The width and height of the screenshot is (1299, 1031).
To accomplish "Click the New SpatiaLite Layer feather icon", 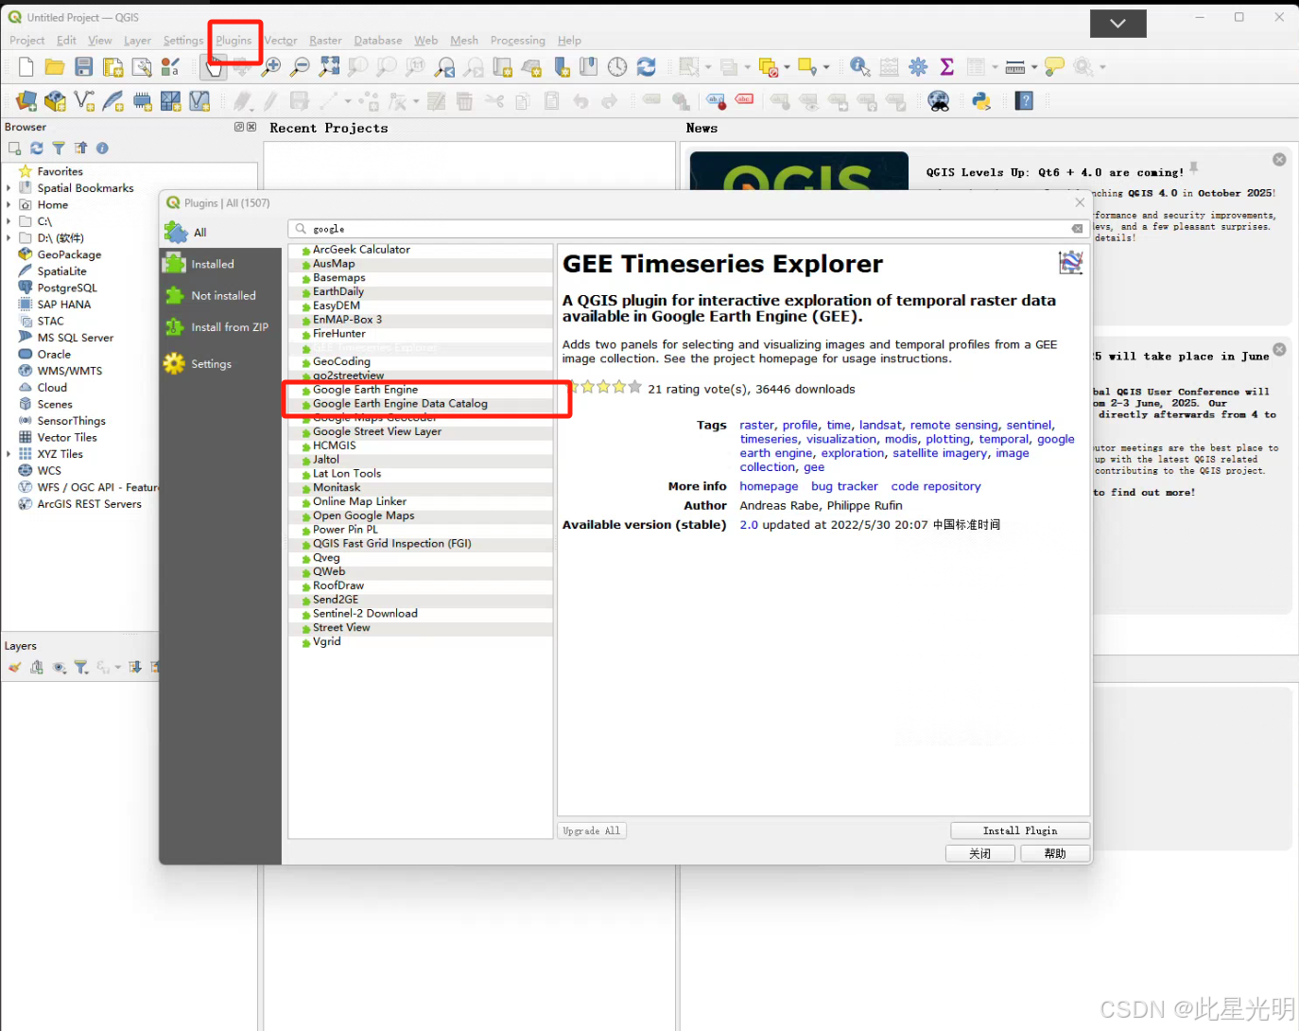I will (113, 101).
